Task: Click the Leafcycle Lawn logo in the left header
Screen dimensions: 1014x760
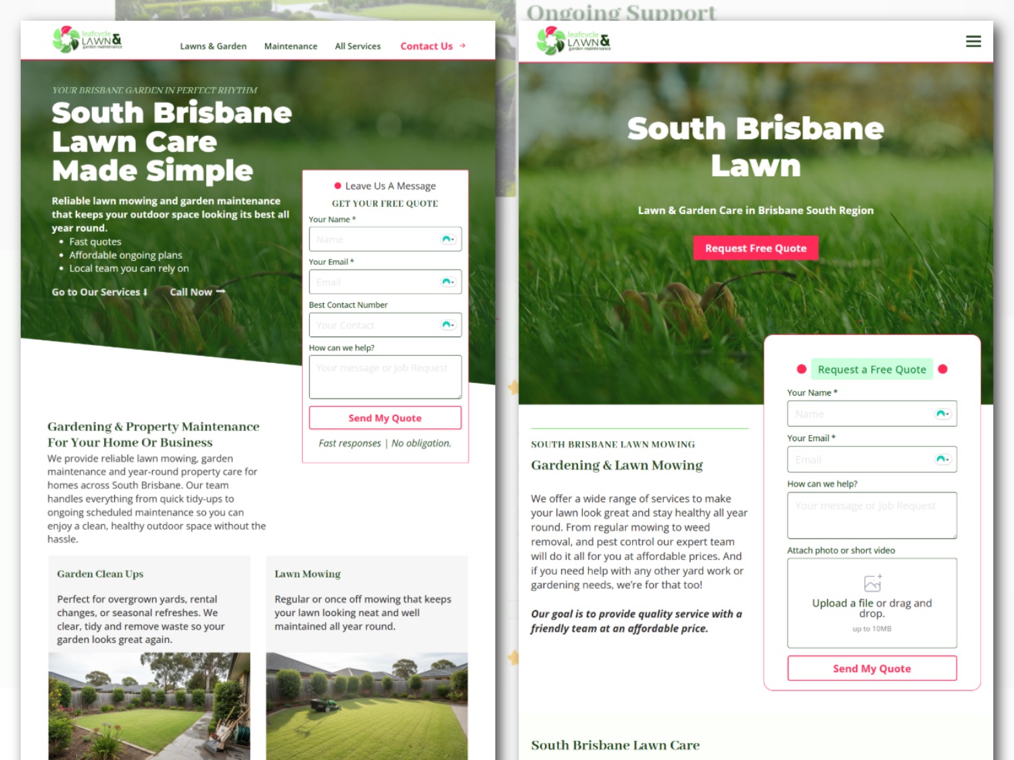Action: (87, 40)
